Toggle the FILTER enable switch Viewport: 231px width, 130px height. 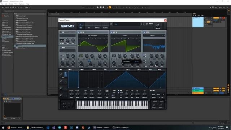[144, 32]
